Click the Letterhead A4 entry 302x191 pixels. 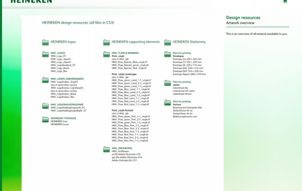(180, 88)
